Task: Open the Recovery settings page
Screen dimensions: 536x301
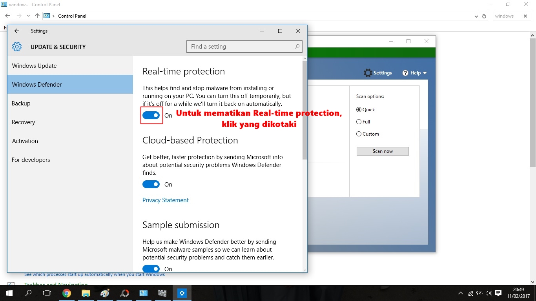Action: point(70,122)
